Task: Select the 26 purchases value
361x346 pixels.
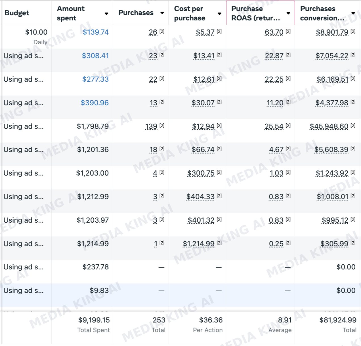Action: (153, 32)
